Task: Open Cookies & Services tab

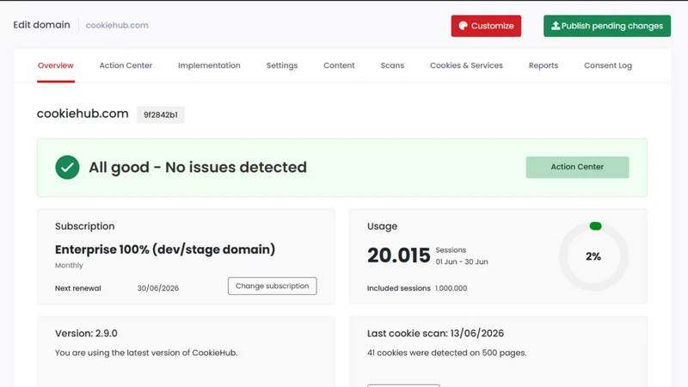Action: pyautogui.click(x=466, y=65)
